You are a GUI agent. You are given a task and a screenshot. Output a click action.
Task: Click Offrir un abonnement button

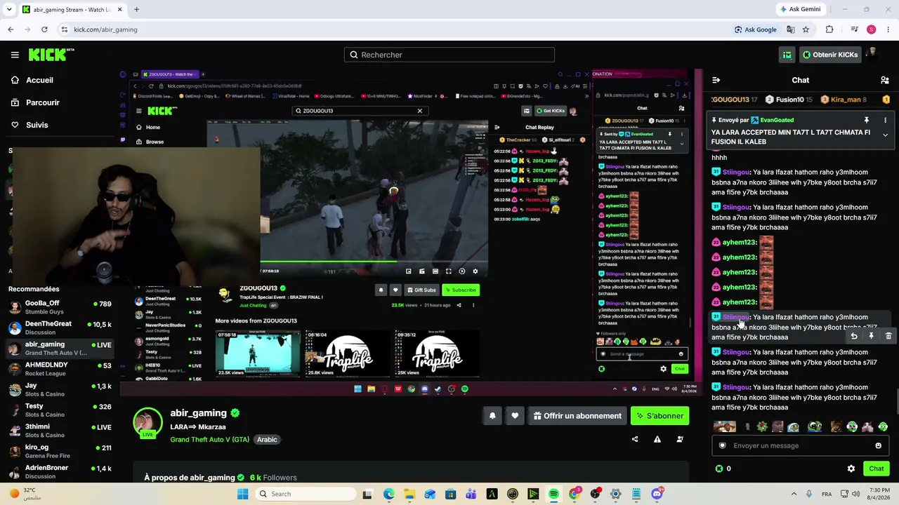tap(577, 416)
